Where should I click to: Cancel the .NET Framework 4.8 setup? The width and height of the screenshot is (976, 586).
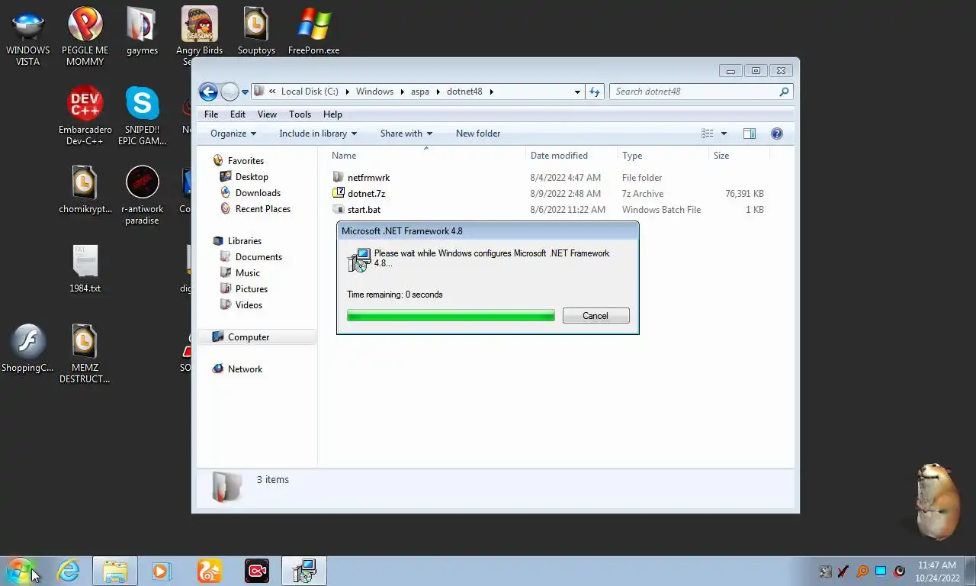pyautogui.click(x=596, y=316)
